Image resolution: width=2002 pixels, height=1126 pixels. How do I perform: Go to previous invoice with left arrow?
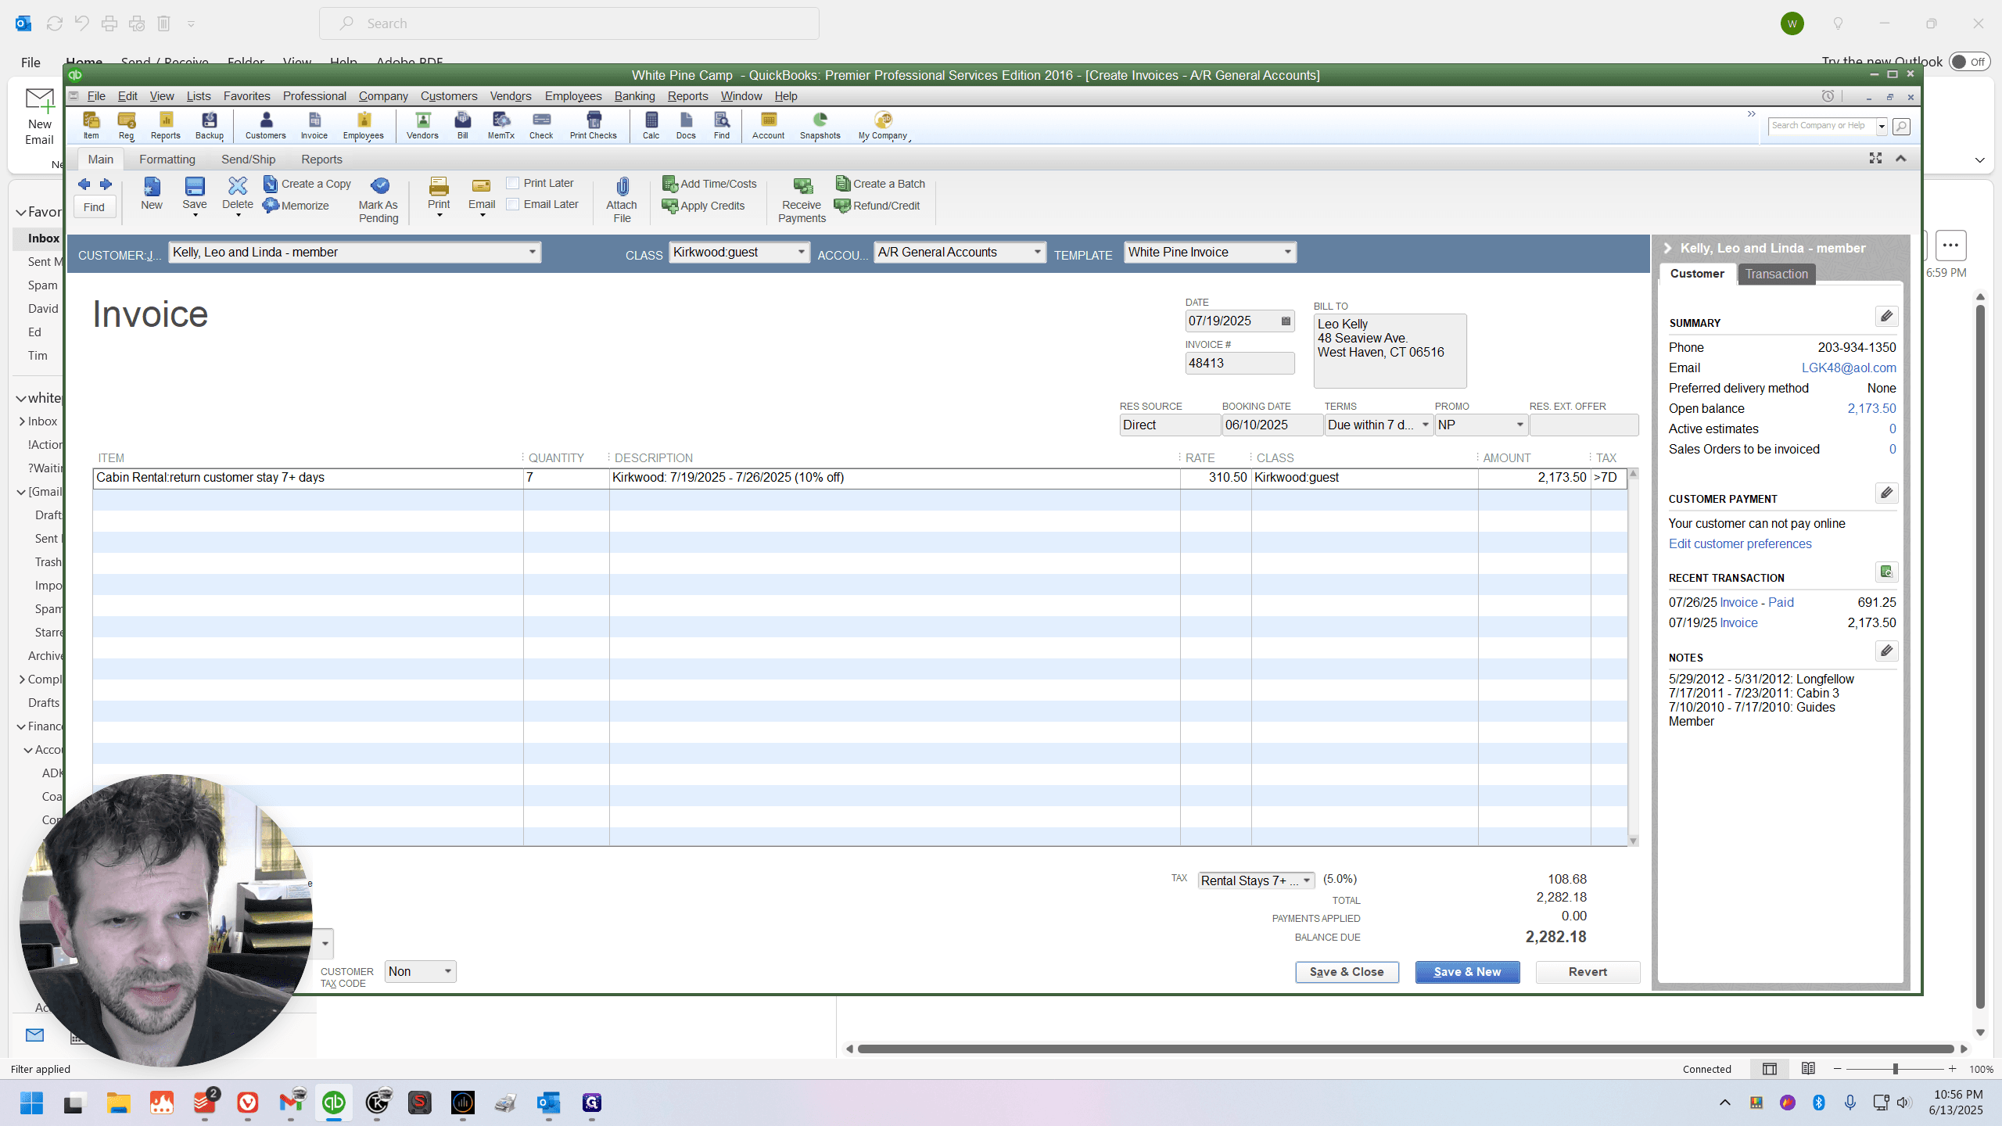tap(84, 185)
